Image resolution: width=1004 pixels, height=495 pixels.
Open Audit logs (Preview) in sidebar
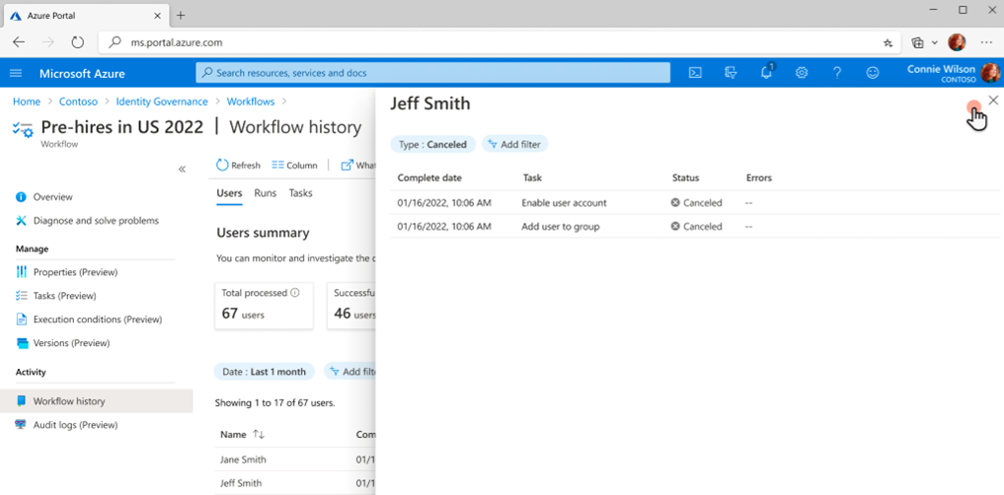(x=75, y=425)
